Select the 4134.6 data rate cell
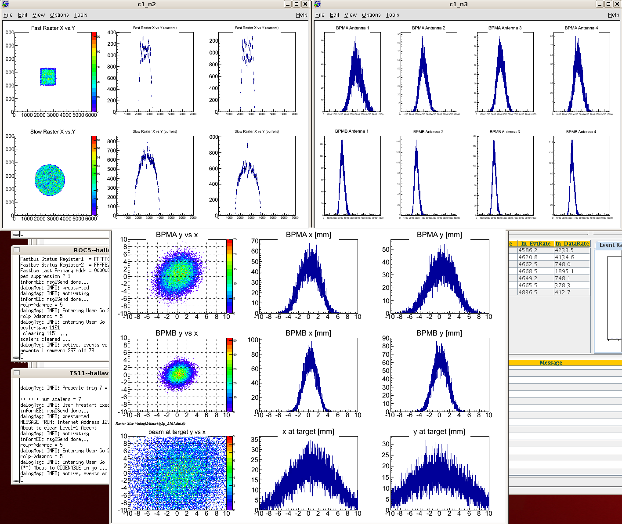 coord(572,257)
